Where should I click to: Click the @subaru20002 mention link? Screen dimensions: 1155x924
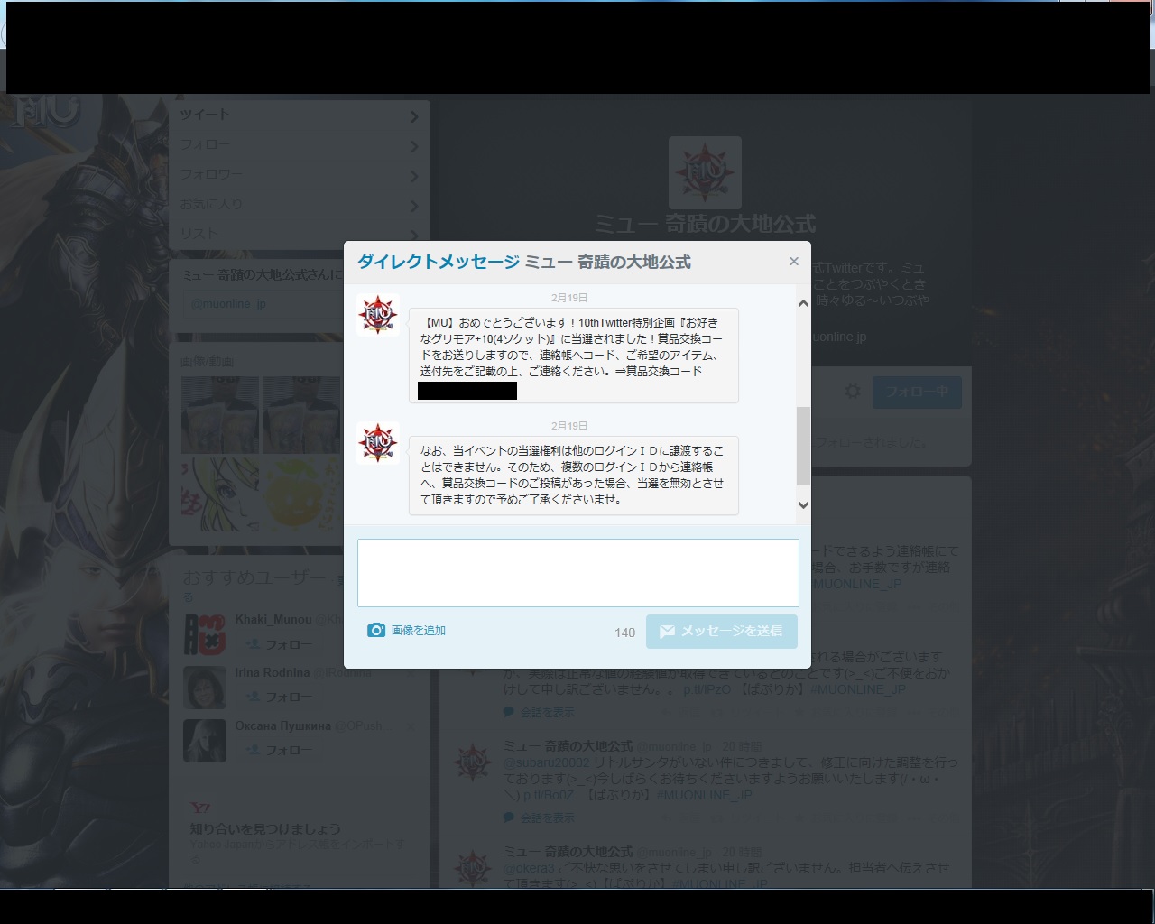547,762
